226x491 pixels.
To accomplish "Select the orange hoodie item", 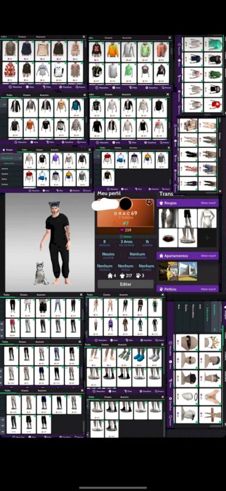I will (113, 52).
